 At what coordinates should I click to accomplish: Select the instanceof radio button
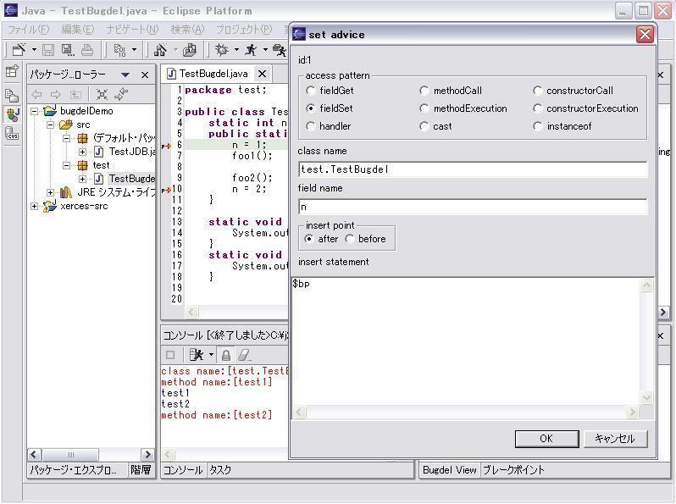[537, 126]
